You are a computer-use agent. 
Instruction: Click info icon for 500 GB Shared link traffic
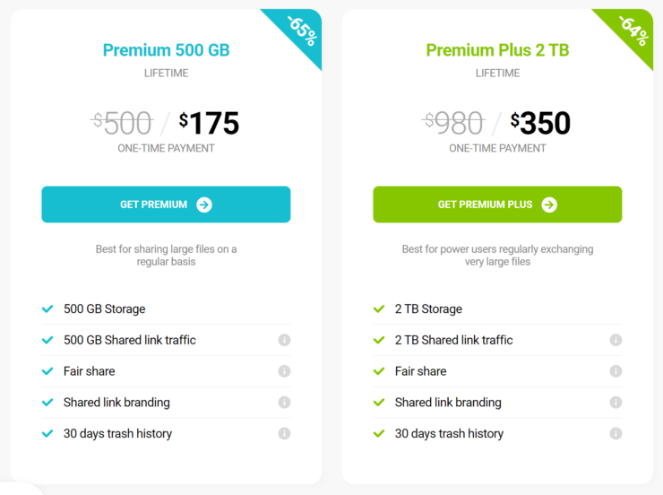pyautogui.click(x=284, y=340)
